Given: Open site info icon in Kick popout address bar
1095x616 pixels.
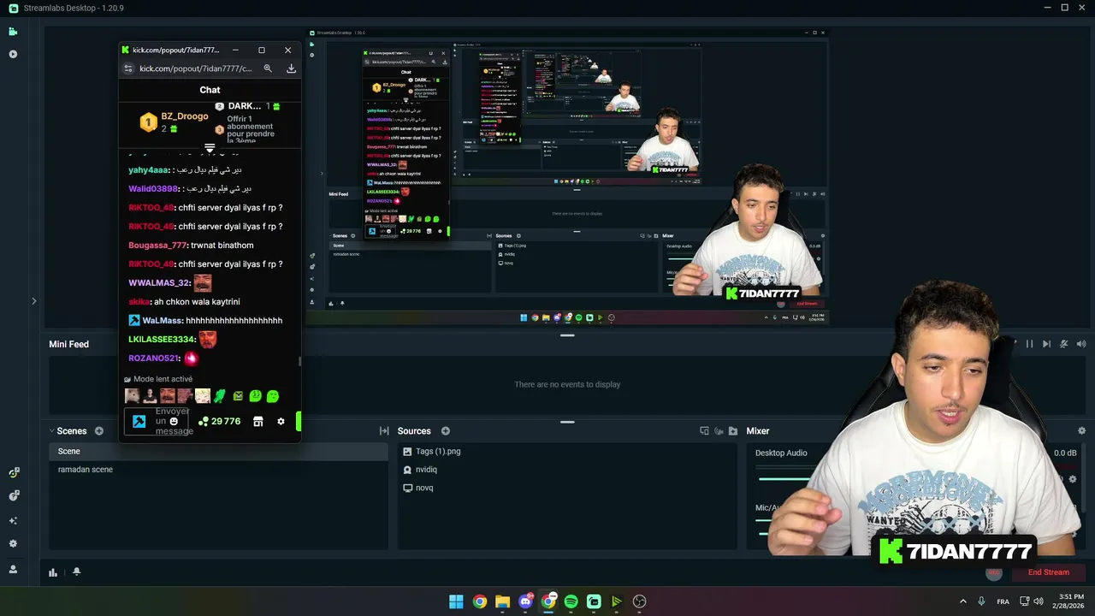Looking at the screenshot, I should (129, 68).
